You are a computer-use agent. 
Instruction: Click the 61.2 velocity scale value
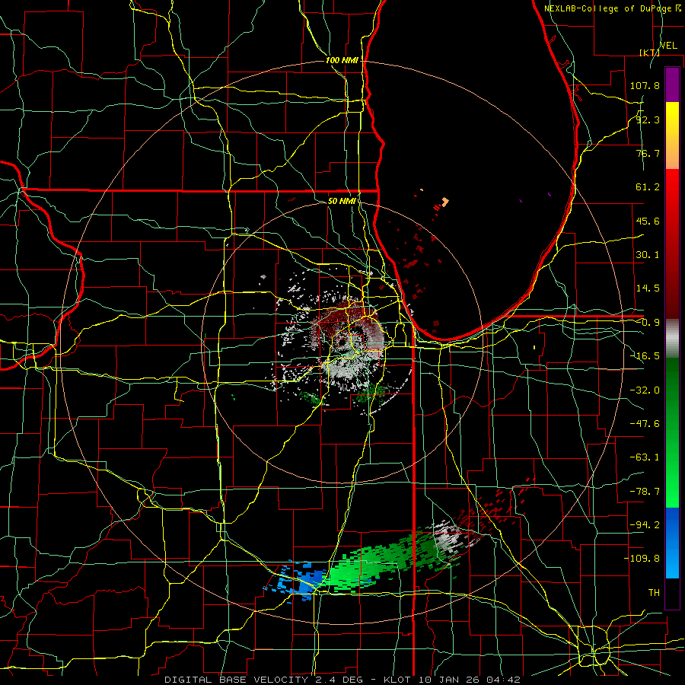[x=648, y=187]
